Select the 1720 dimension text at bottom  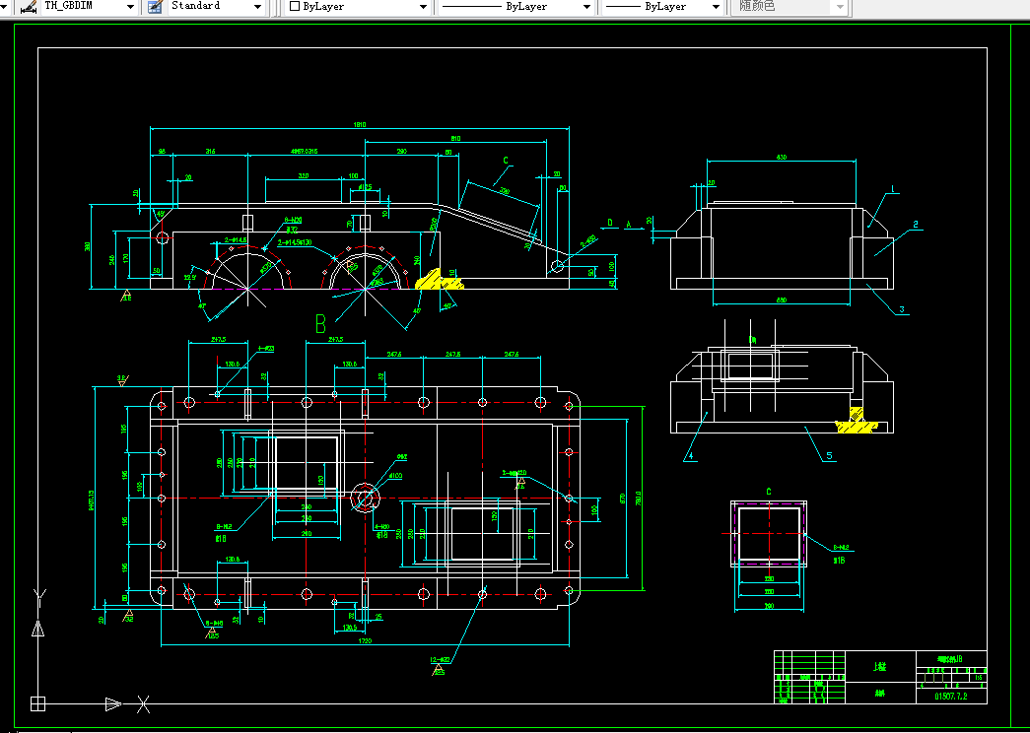coord(366,640)
